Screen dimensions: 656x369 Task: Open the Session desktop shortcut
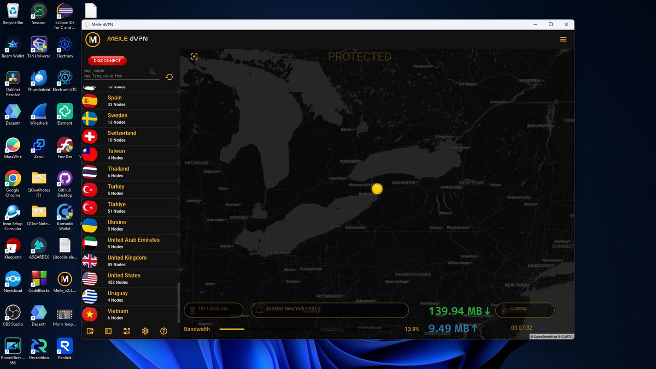click(x=39, y=13)
